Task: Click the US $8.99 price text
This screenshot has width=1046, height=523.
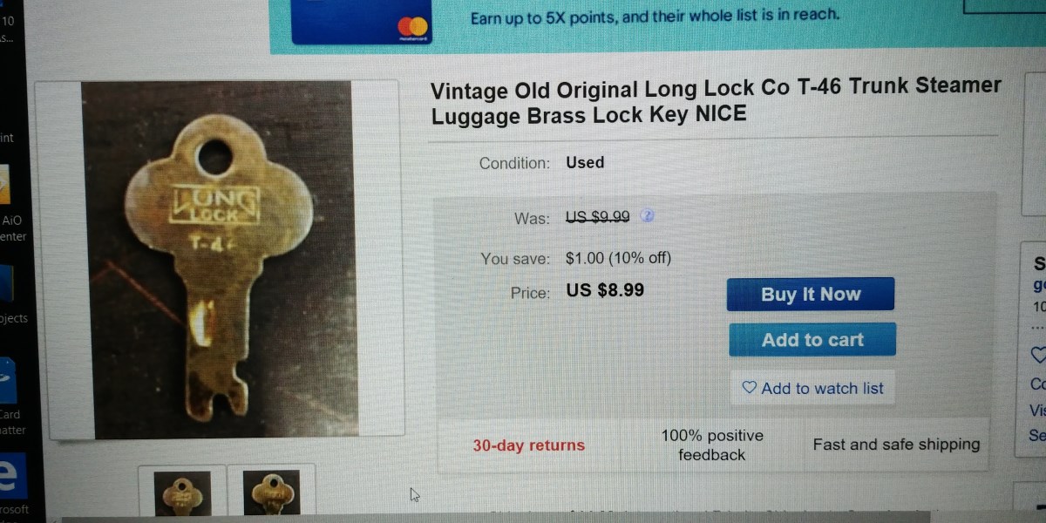Action: click(x=605, y=290)
